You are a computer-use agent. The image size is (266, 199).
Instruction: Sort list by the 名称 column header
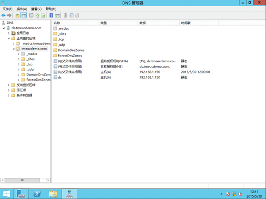pos(56,23)
